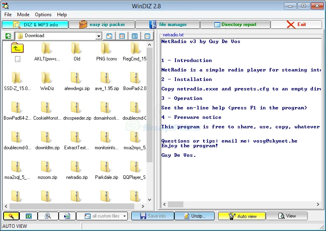Click the View button
Screen dimensions: 326x231
click(x=287, y=216)
